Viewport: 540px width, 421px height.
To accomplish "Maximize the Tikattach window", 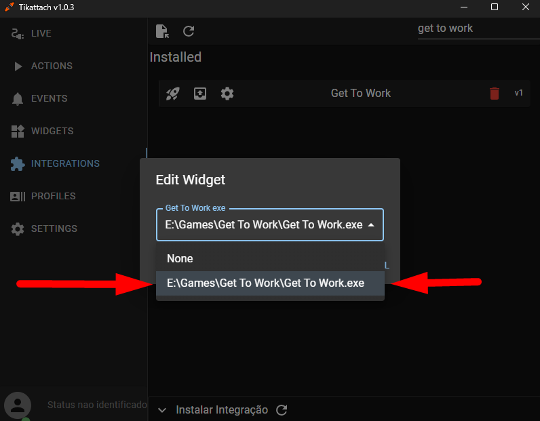I will coord(495,7).
